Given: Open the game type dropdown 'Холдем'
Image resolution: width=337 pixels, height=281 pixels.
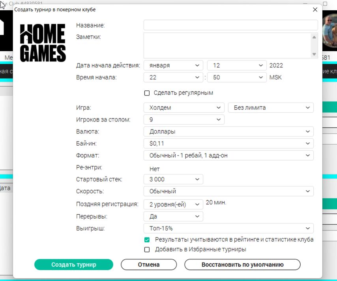Looking at the screenshot, I should (184, 107).
